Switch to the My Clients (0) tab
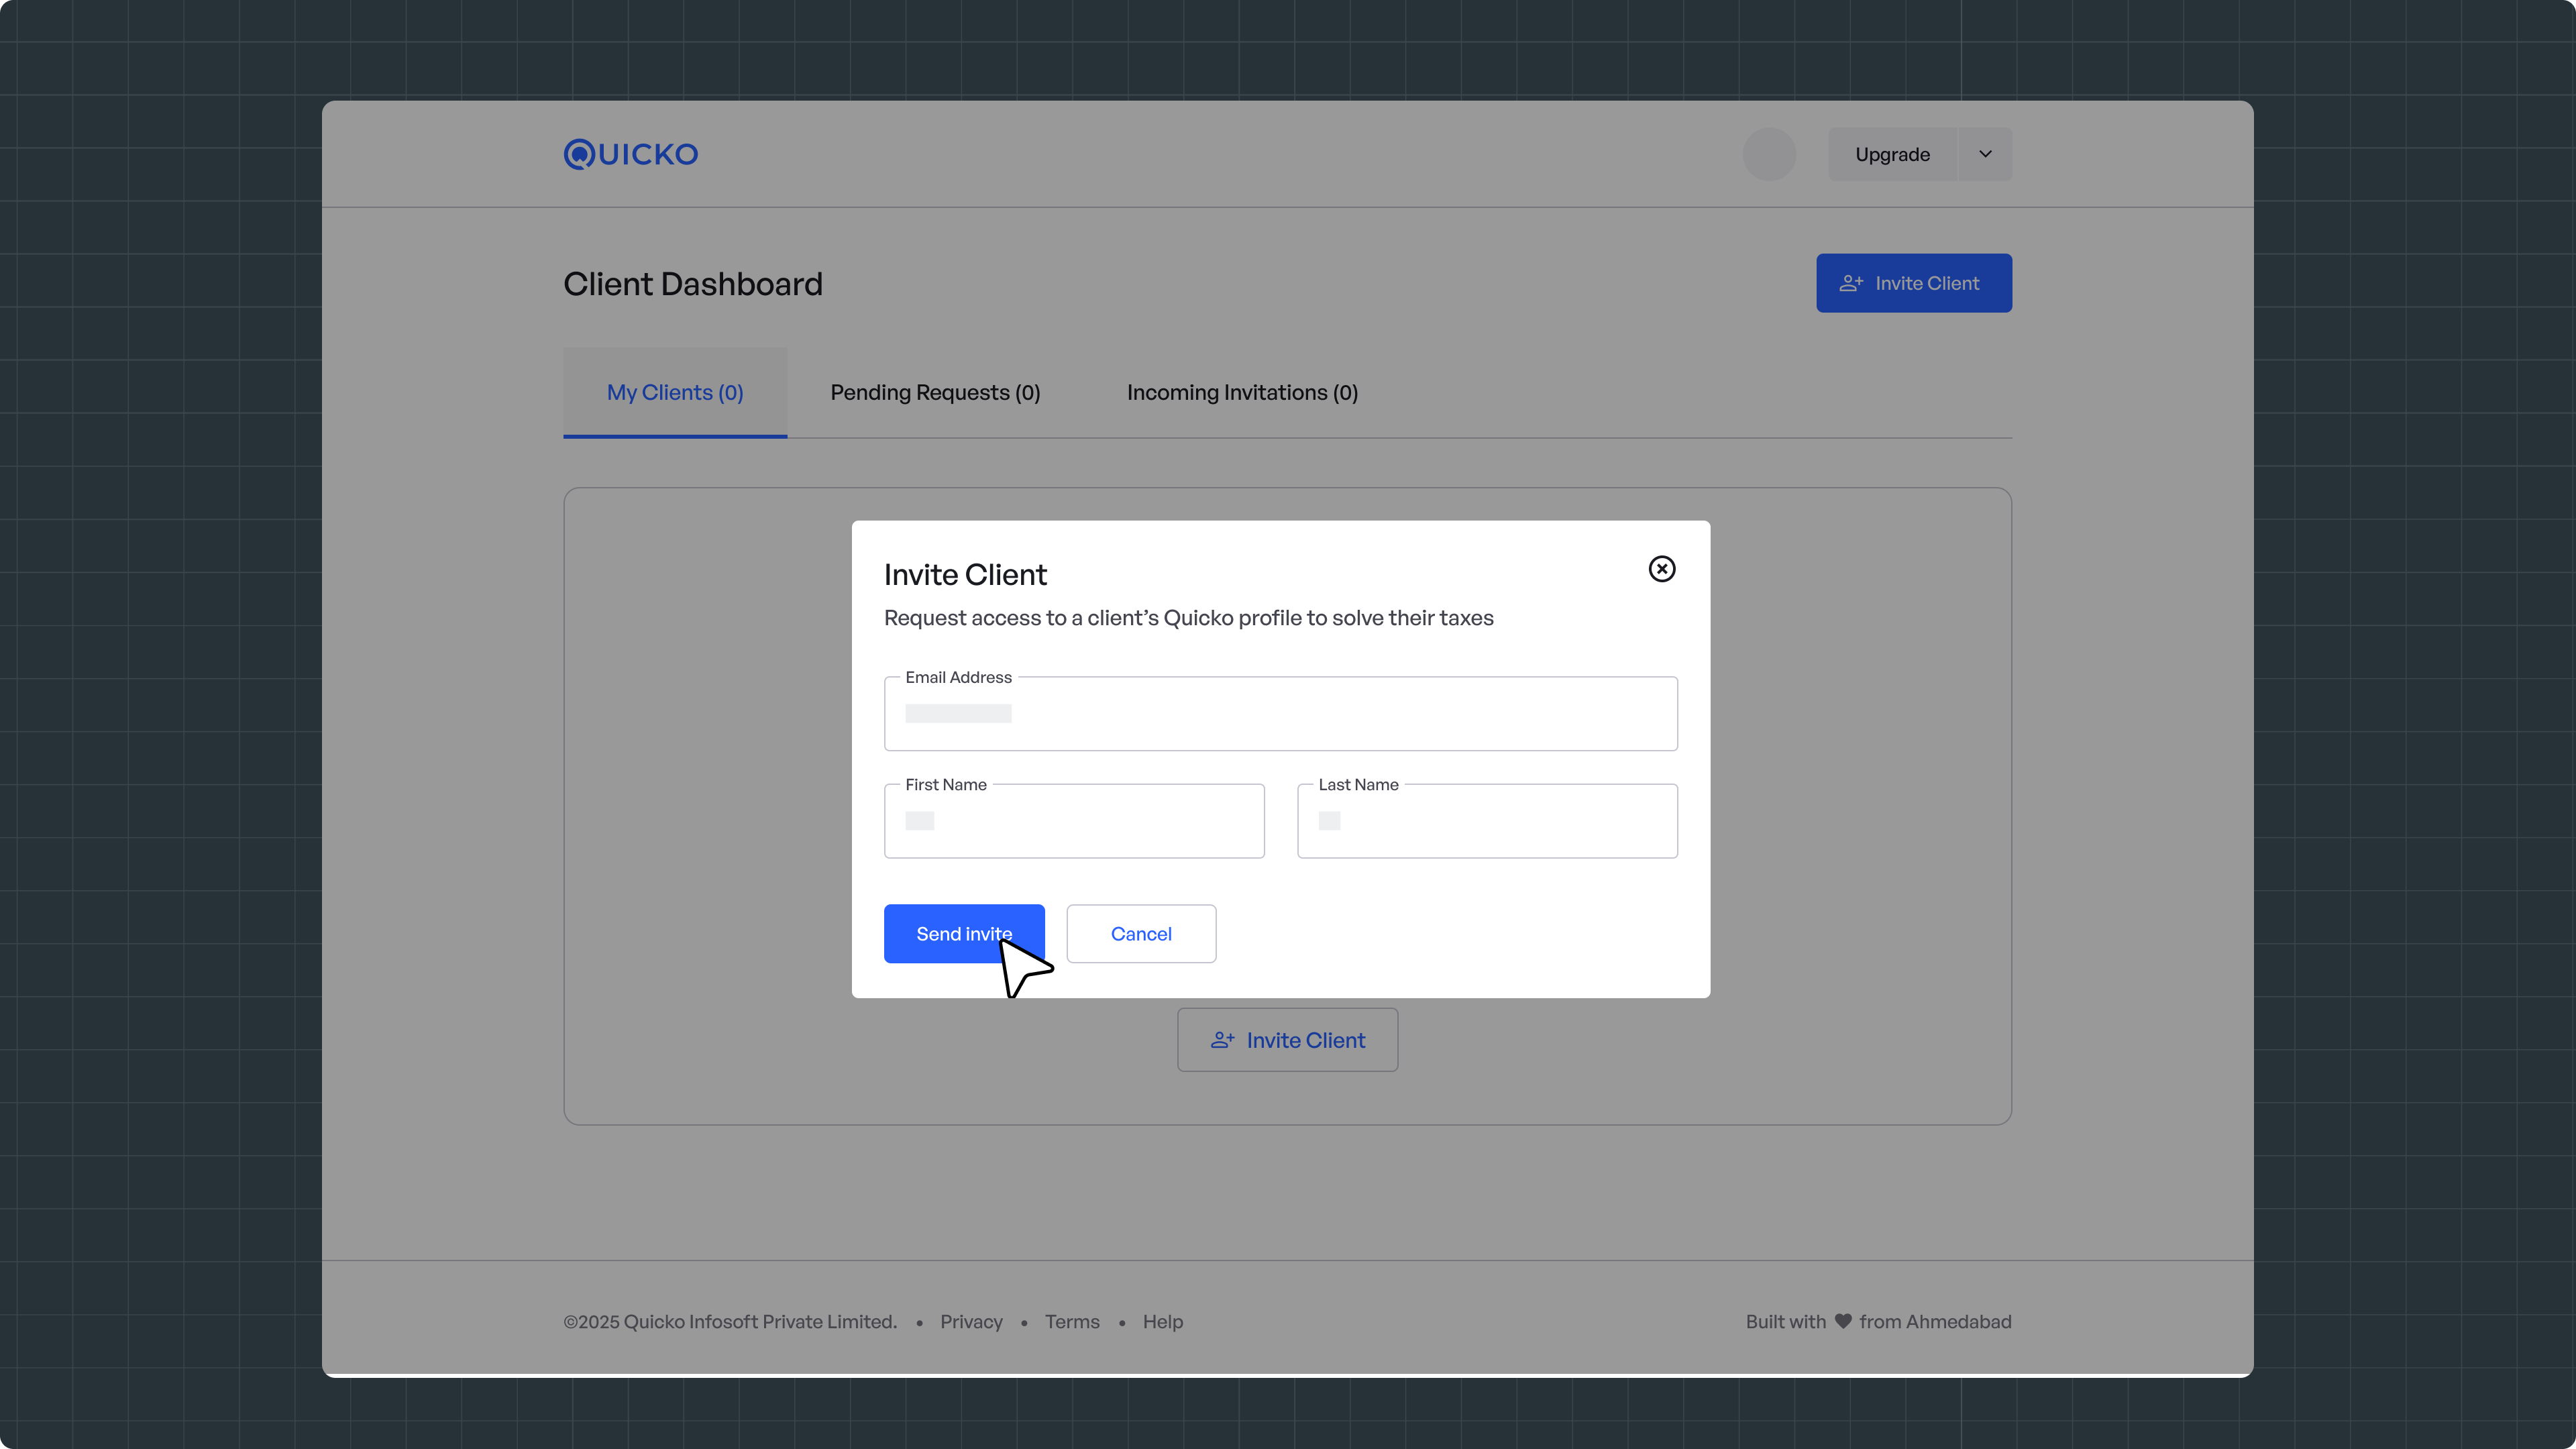This screenshot has height=1449, width=2576. (x=675, y=392)
